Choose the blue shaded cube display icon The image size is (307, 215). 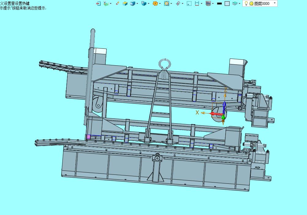(x=133, y=3)
